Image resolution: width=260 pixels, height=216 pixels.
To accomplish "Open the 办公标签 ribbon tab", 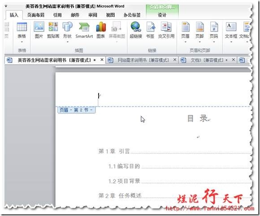I will (132, 15).
